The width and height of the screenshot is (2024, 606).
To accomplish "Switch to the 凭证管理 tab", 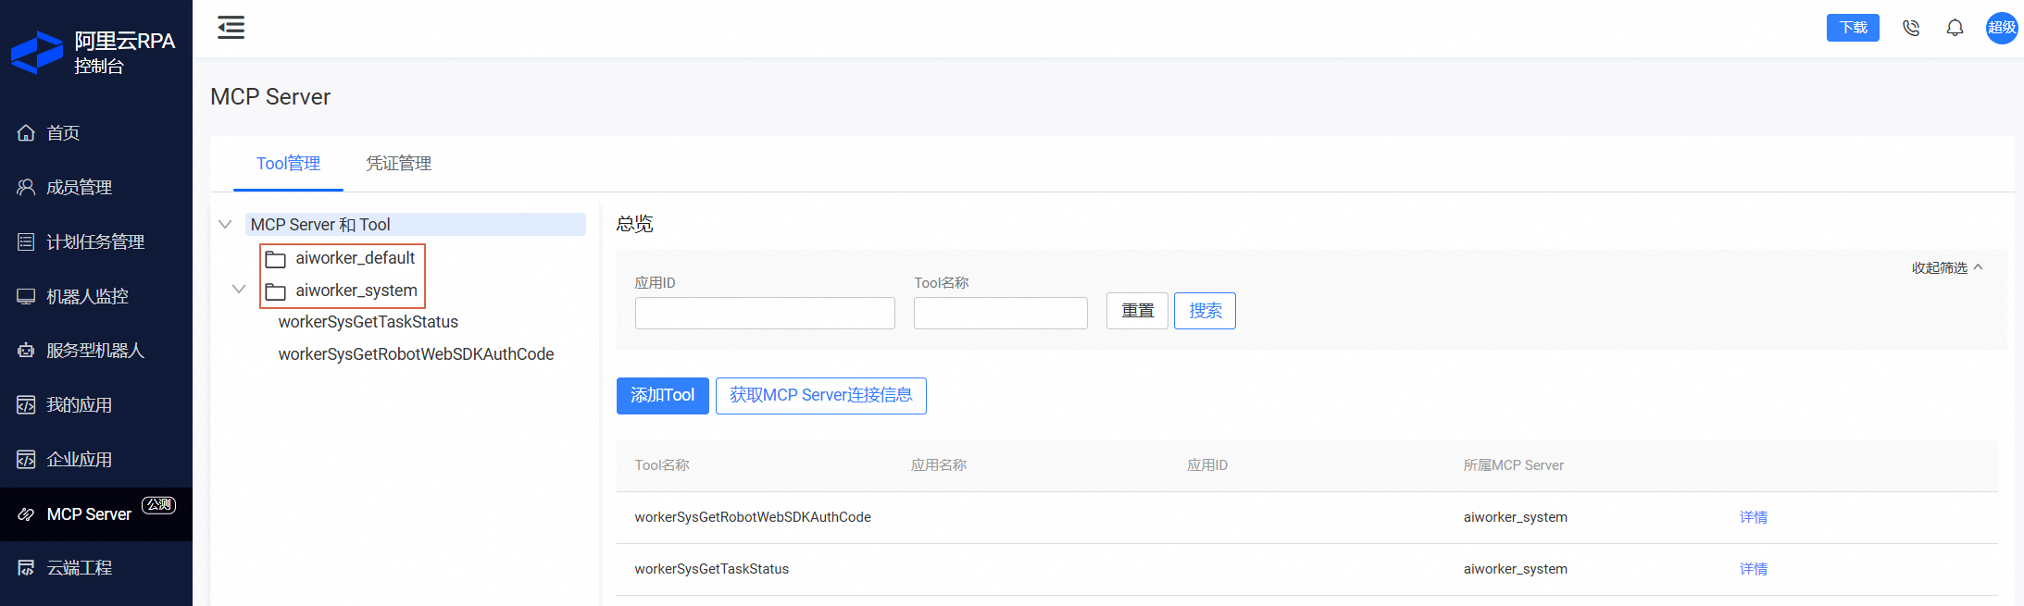I will pyautogui.click(x=398, y=164).
